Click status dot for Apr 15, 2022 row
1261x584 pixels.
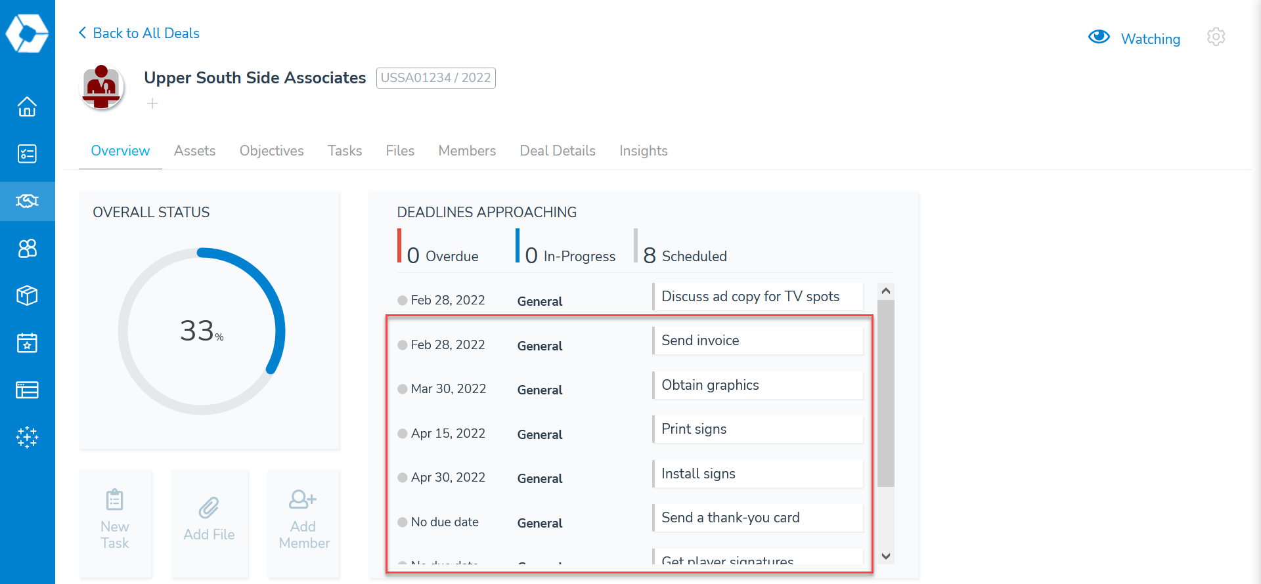[403, 434]
